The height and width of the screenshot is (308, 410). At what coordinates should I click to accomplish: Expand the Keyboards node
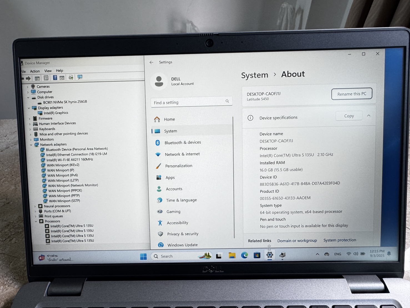[30, 129]
